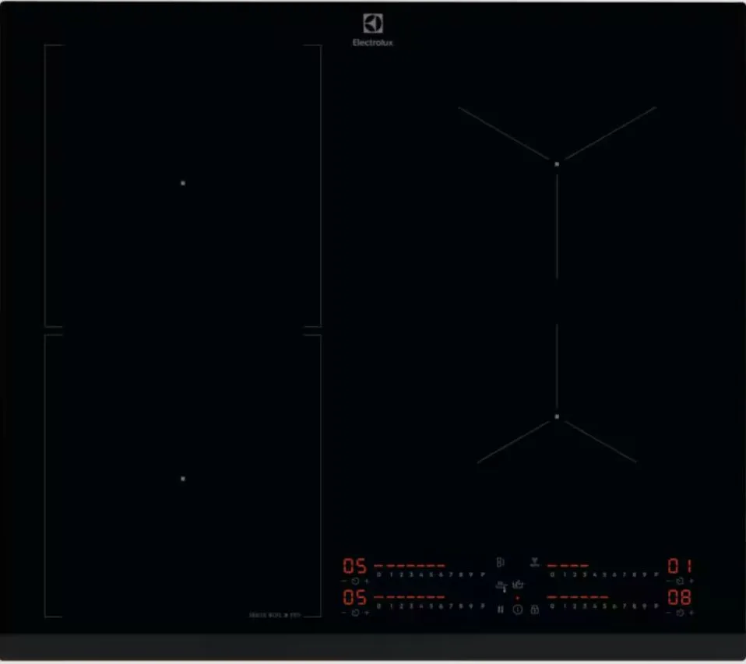Tap center dot of upper-left cooking zone

coord(183,183)
